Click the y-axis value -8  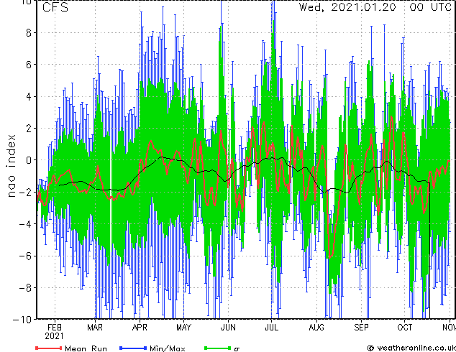(24, 288)
